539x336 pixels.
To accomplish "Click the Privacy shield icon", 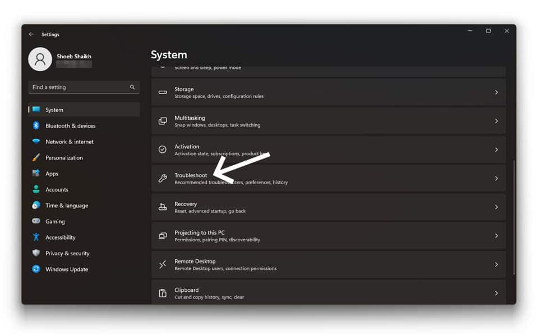I will point(36,253).
